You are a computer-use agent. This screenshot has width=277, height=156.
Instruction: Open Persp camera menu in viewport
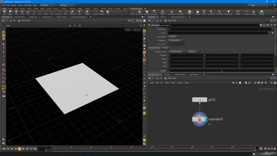coord(128,29)
